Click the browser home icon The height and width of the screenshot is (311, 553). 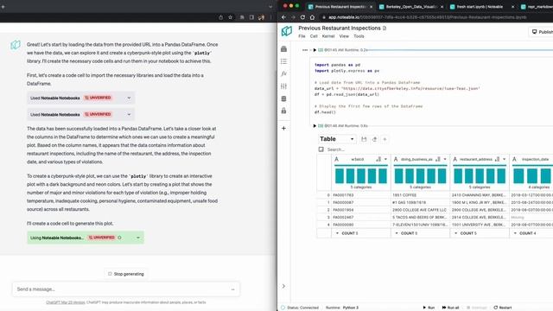312,17
